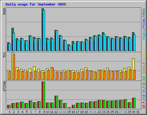147x115 pixels.
Task: Click day 1 on the x-axis
Action: [x=9, y=112]
